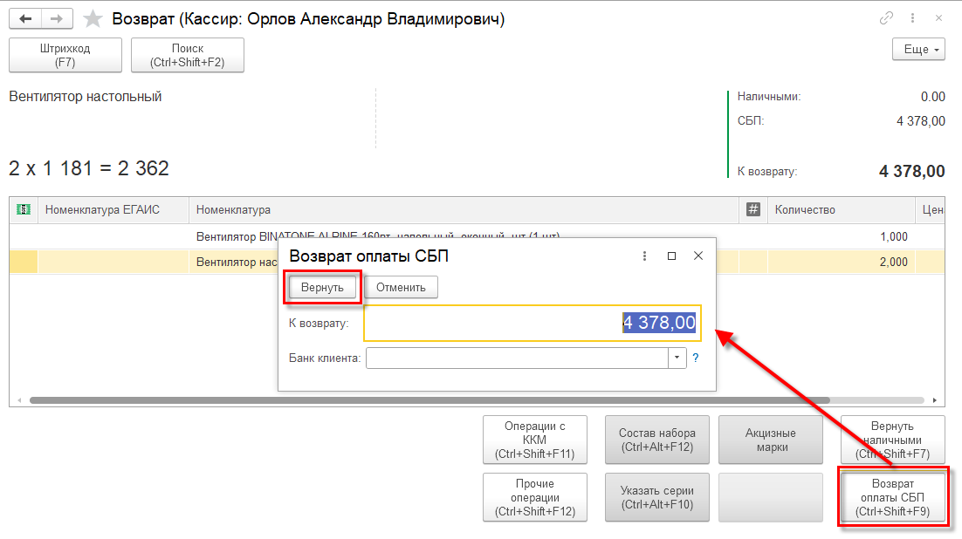This screenshot has width=962, height=539.
Task: Open help question mark beside Банк клиента
Action: [695, 358]
